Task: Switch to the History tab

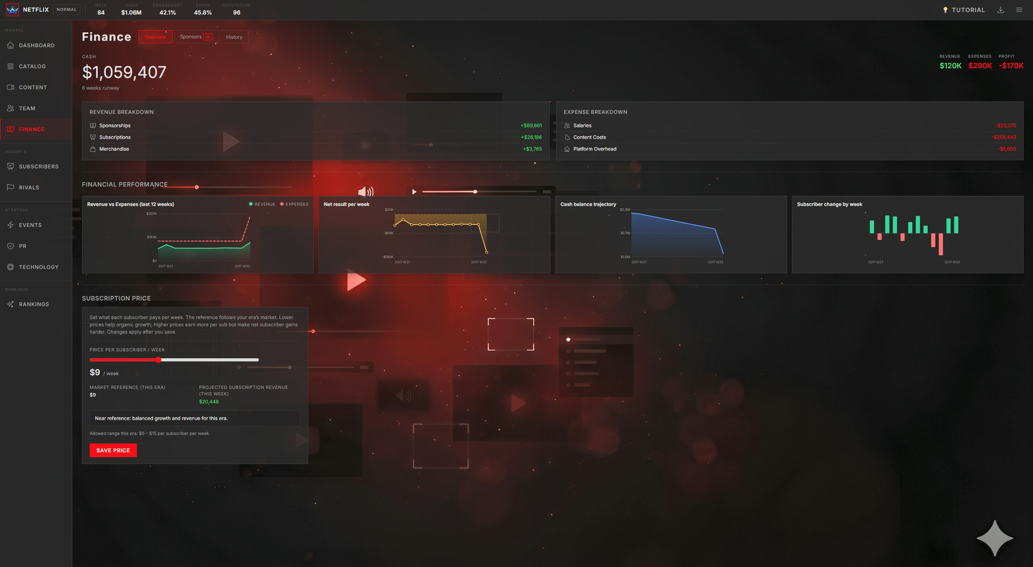Action: tap(234, 37)
